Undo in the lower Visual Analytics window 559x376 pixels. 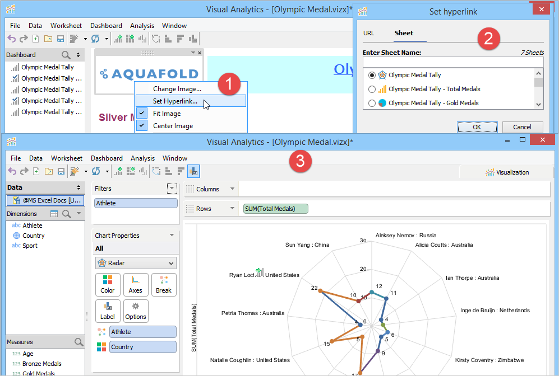pos(12,171)
